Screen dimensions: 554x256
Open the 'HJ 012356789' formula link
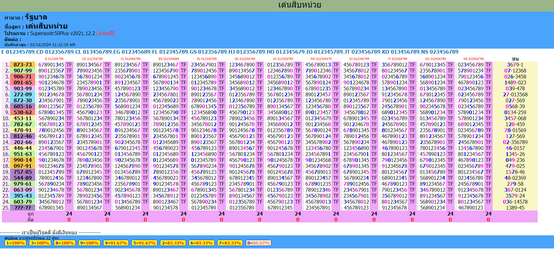[247, 52]
